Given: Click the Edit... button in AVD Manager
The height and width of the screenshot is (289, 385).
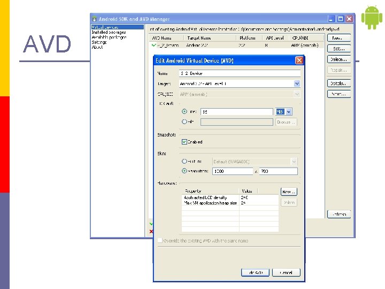Looking at the screenshot, I should coord(339,49).
